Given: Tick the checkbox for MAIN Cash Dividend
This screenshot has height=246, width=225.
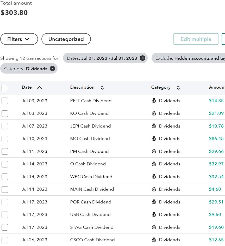Looking at the screenshot, I should (5, 189).
